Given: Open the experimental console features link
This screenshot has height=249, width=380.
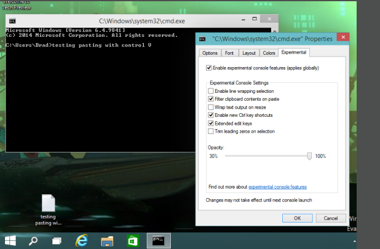Looking at the screenshot, I should 277,187.
